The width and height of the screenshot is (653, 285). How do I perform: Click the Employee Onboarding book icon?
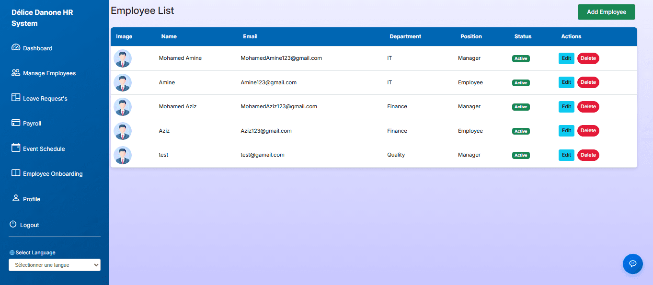tap(16, 173)
